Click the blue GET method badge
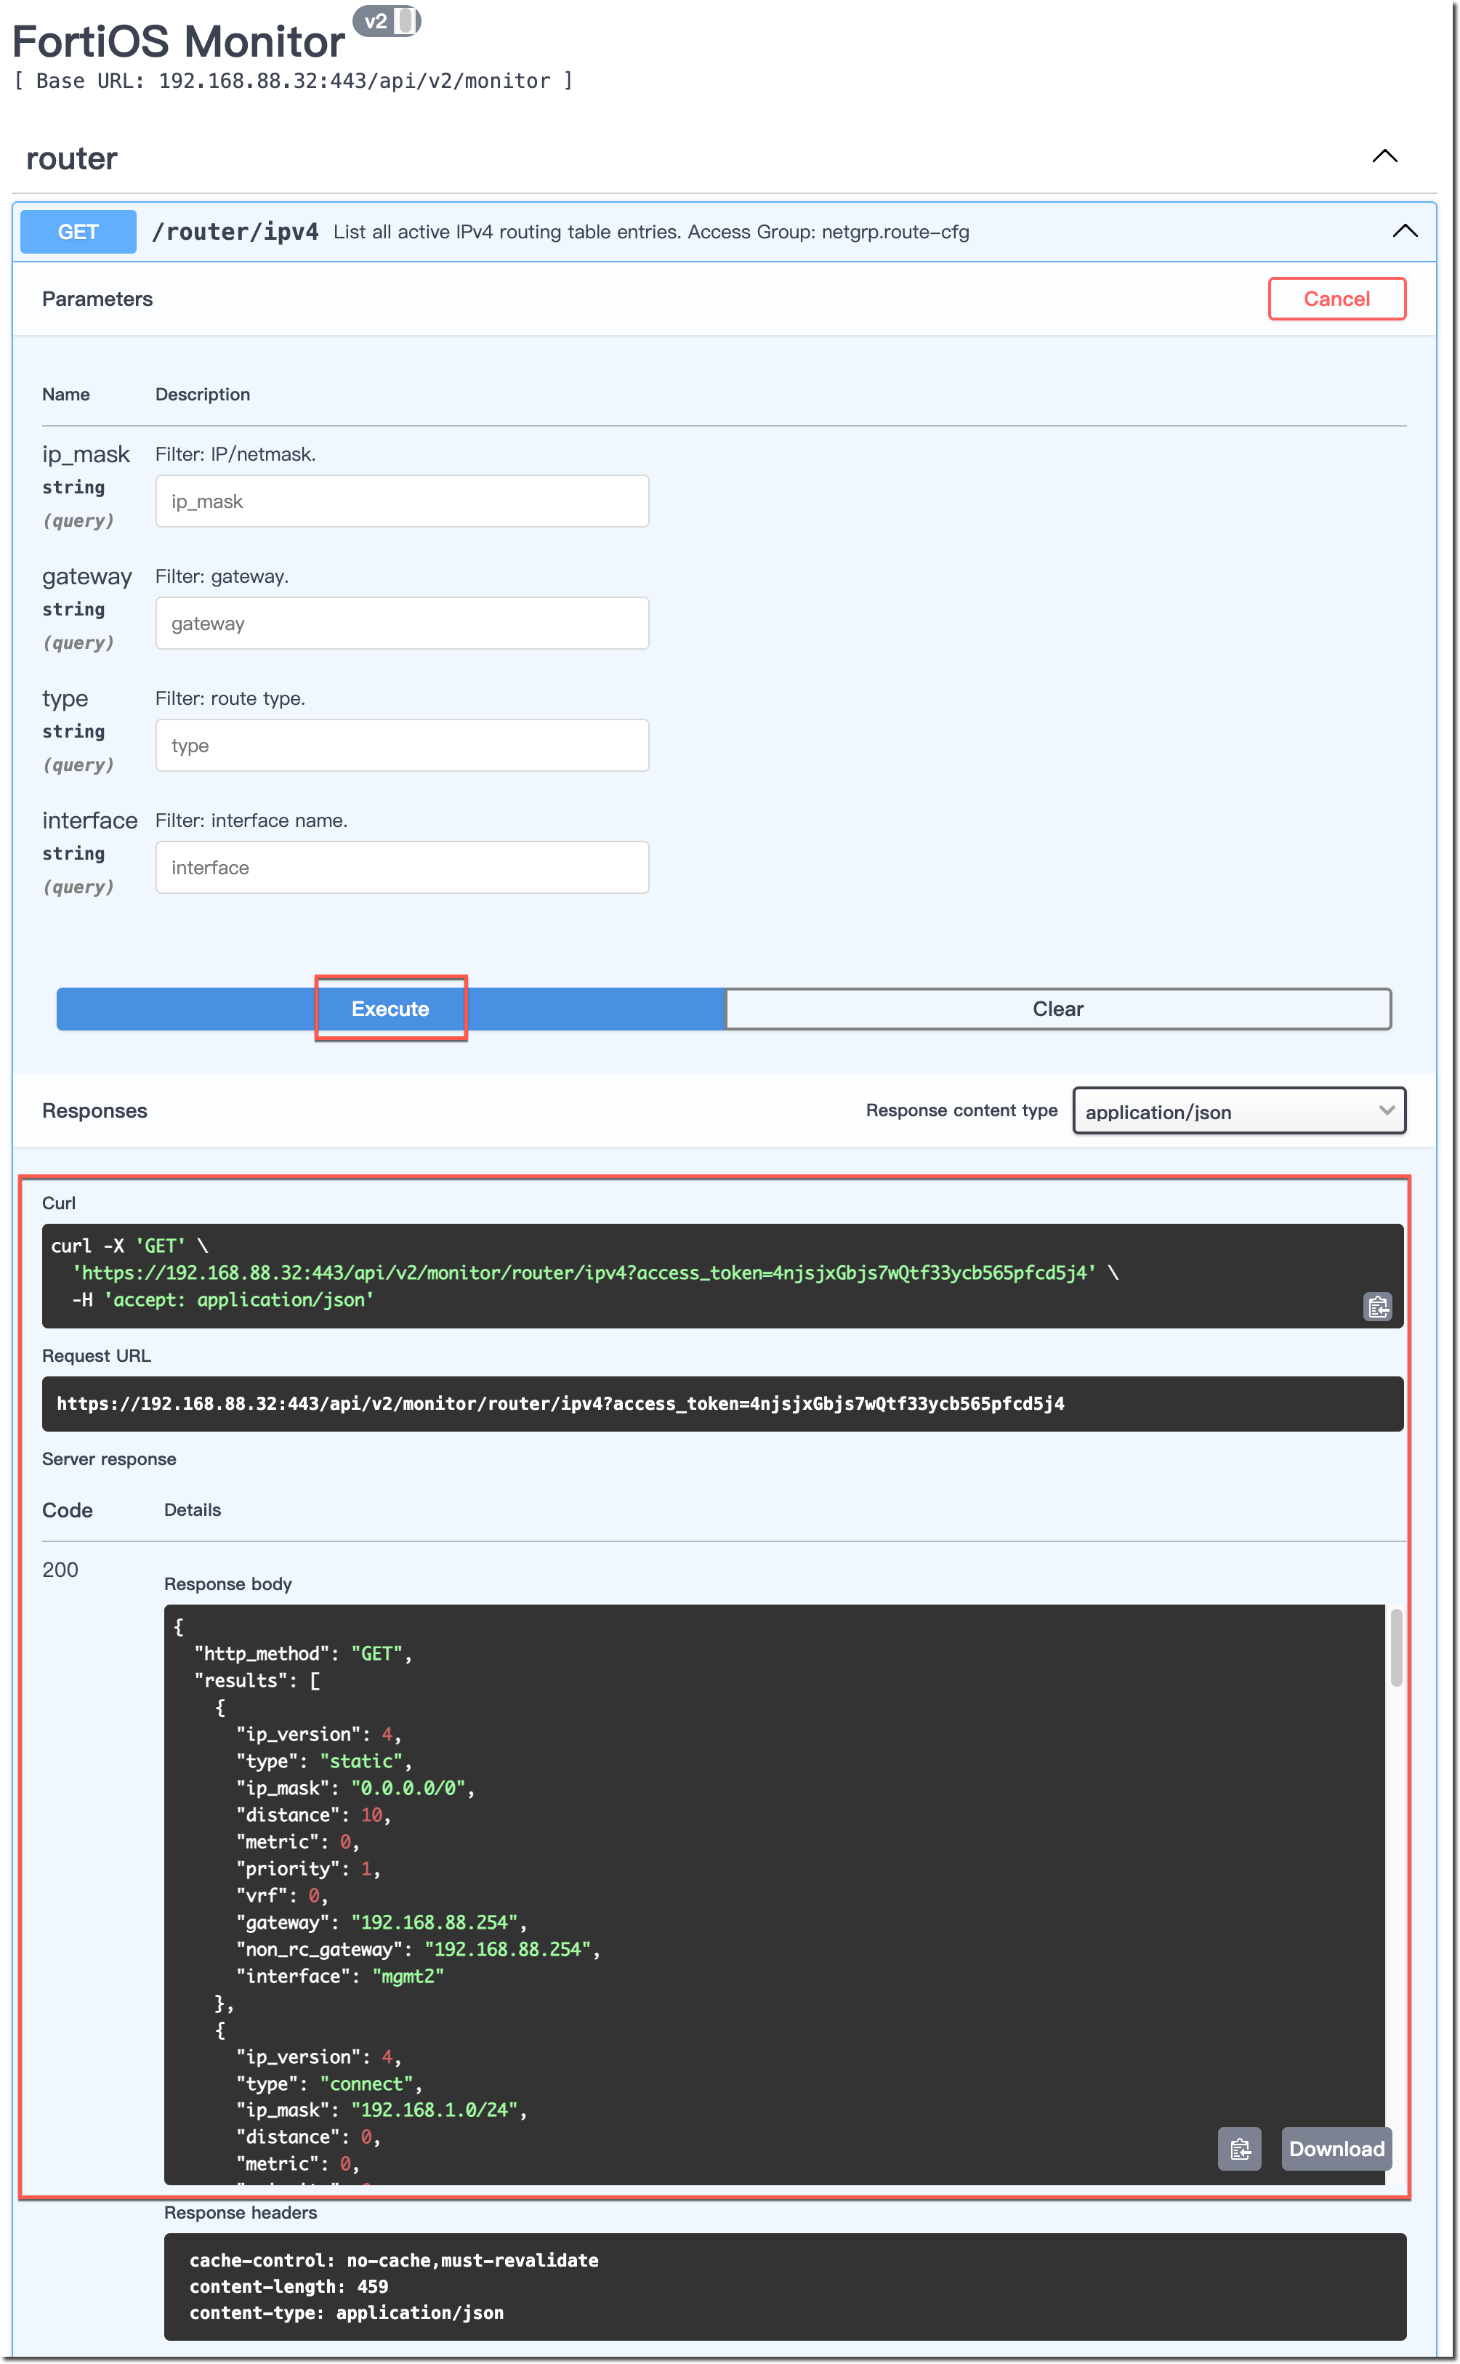Image resolution: width=1460 pixels, height=2364 pixels. [x=78, y=232]
